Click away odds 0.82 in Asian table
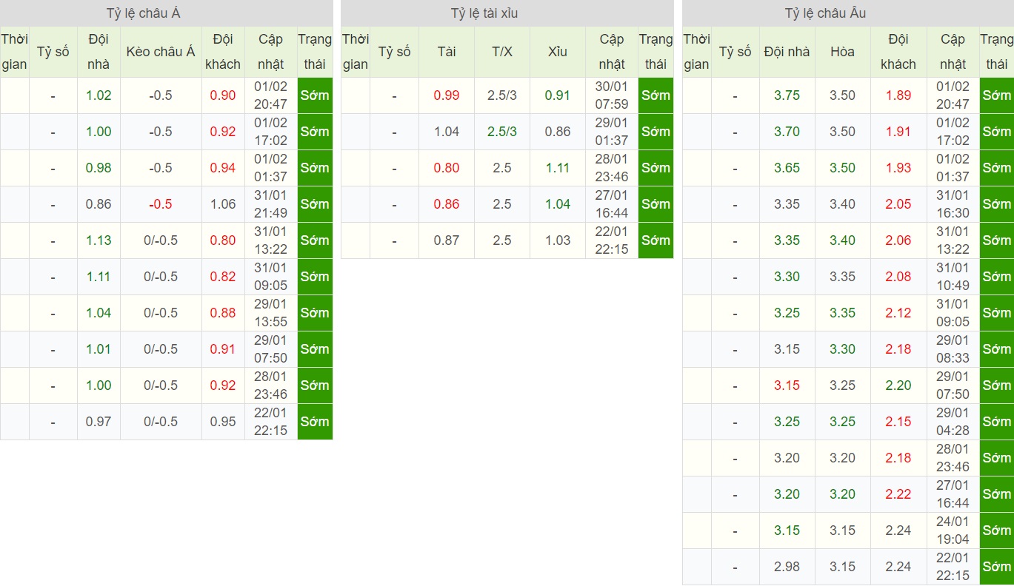1014x586 pixels. (223, 277)
